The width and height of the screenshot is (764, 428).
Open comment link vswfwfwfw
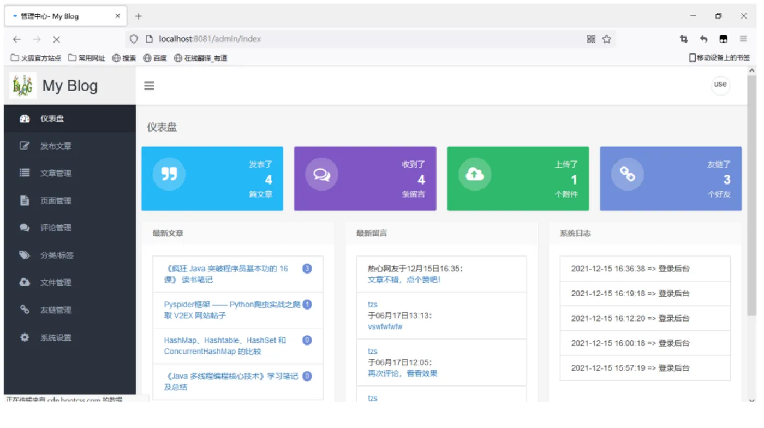click(385, 326)
